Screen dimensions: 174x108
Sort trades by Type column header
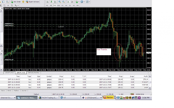click(x=26, y=76)
